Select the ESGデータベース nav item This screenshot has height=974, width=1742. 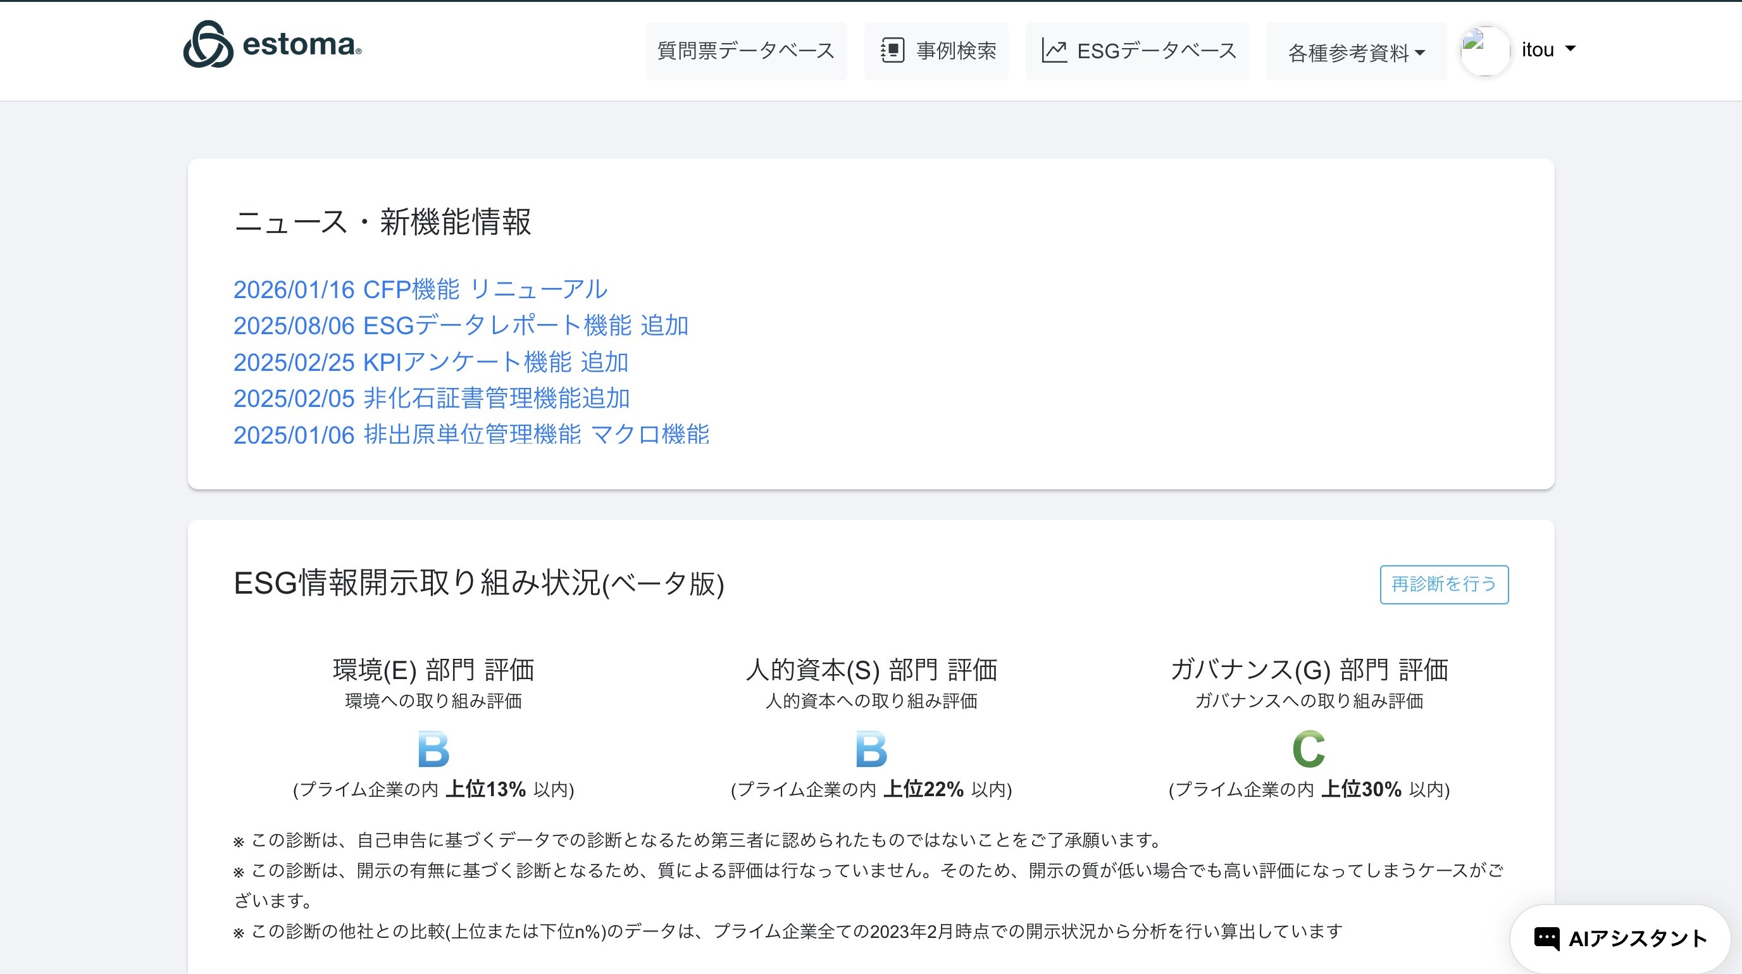1156,51
